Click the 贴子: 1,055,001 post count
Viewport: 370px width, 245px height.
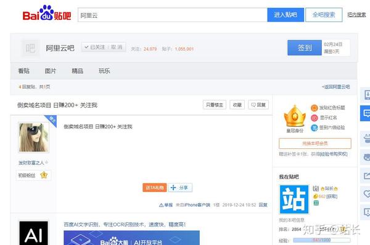(x=178, y=49)
